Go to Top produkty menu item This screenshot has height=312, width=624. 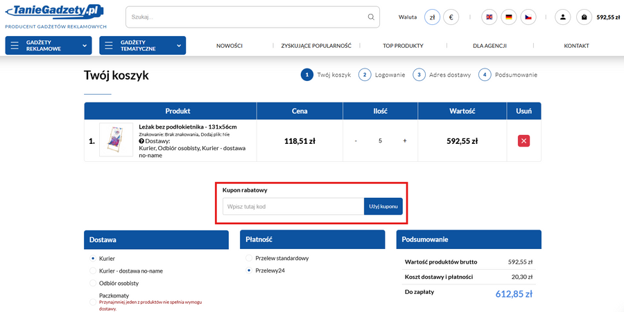click(x=403, y=46)
